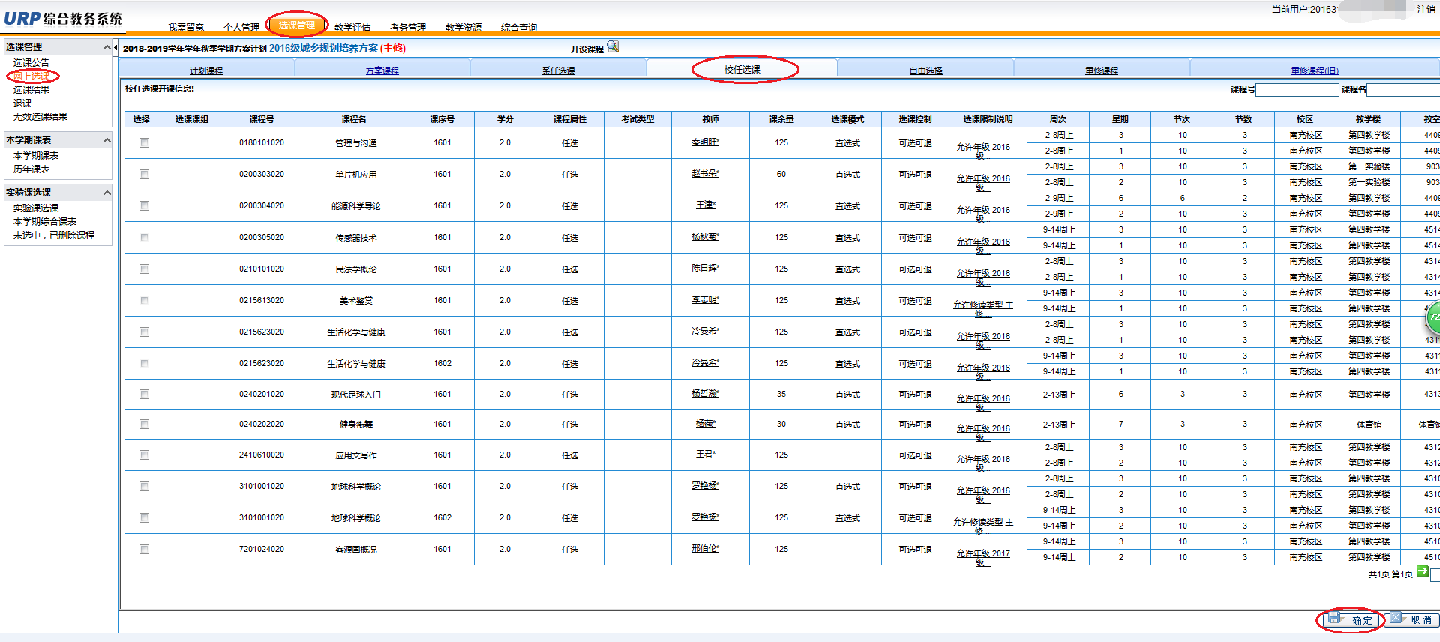Open 选课结果 in the sidebar

(31, 90)
